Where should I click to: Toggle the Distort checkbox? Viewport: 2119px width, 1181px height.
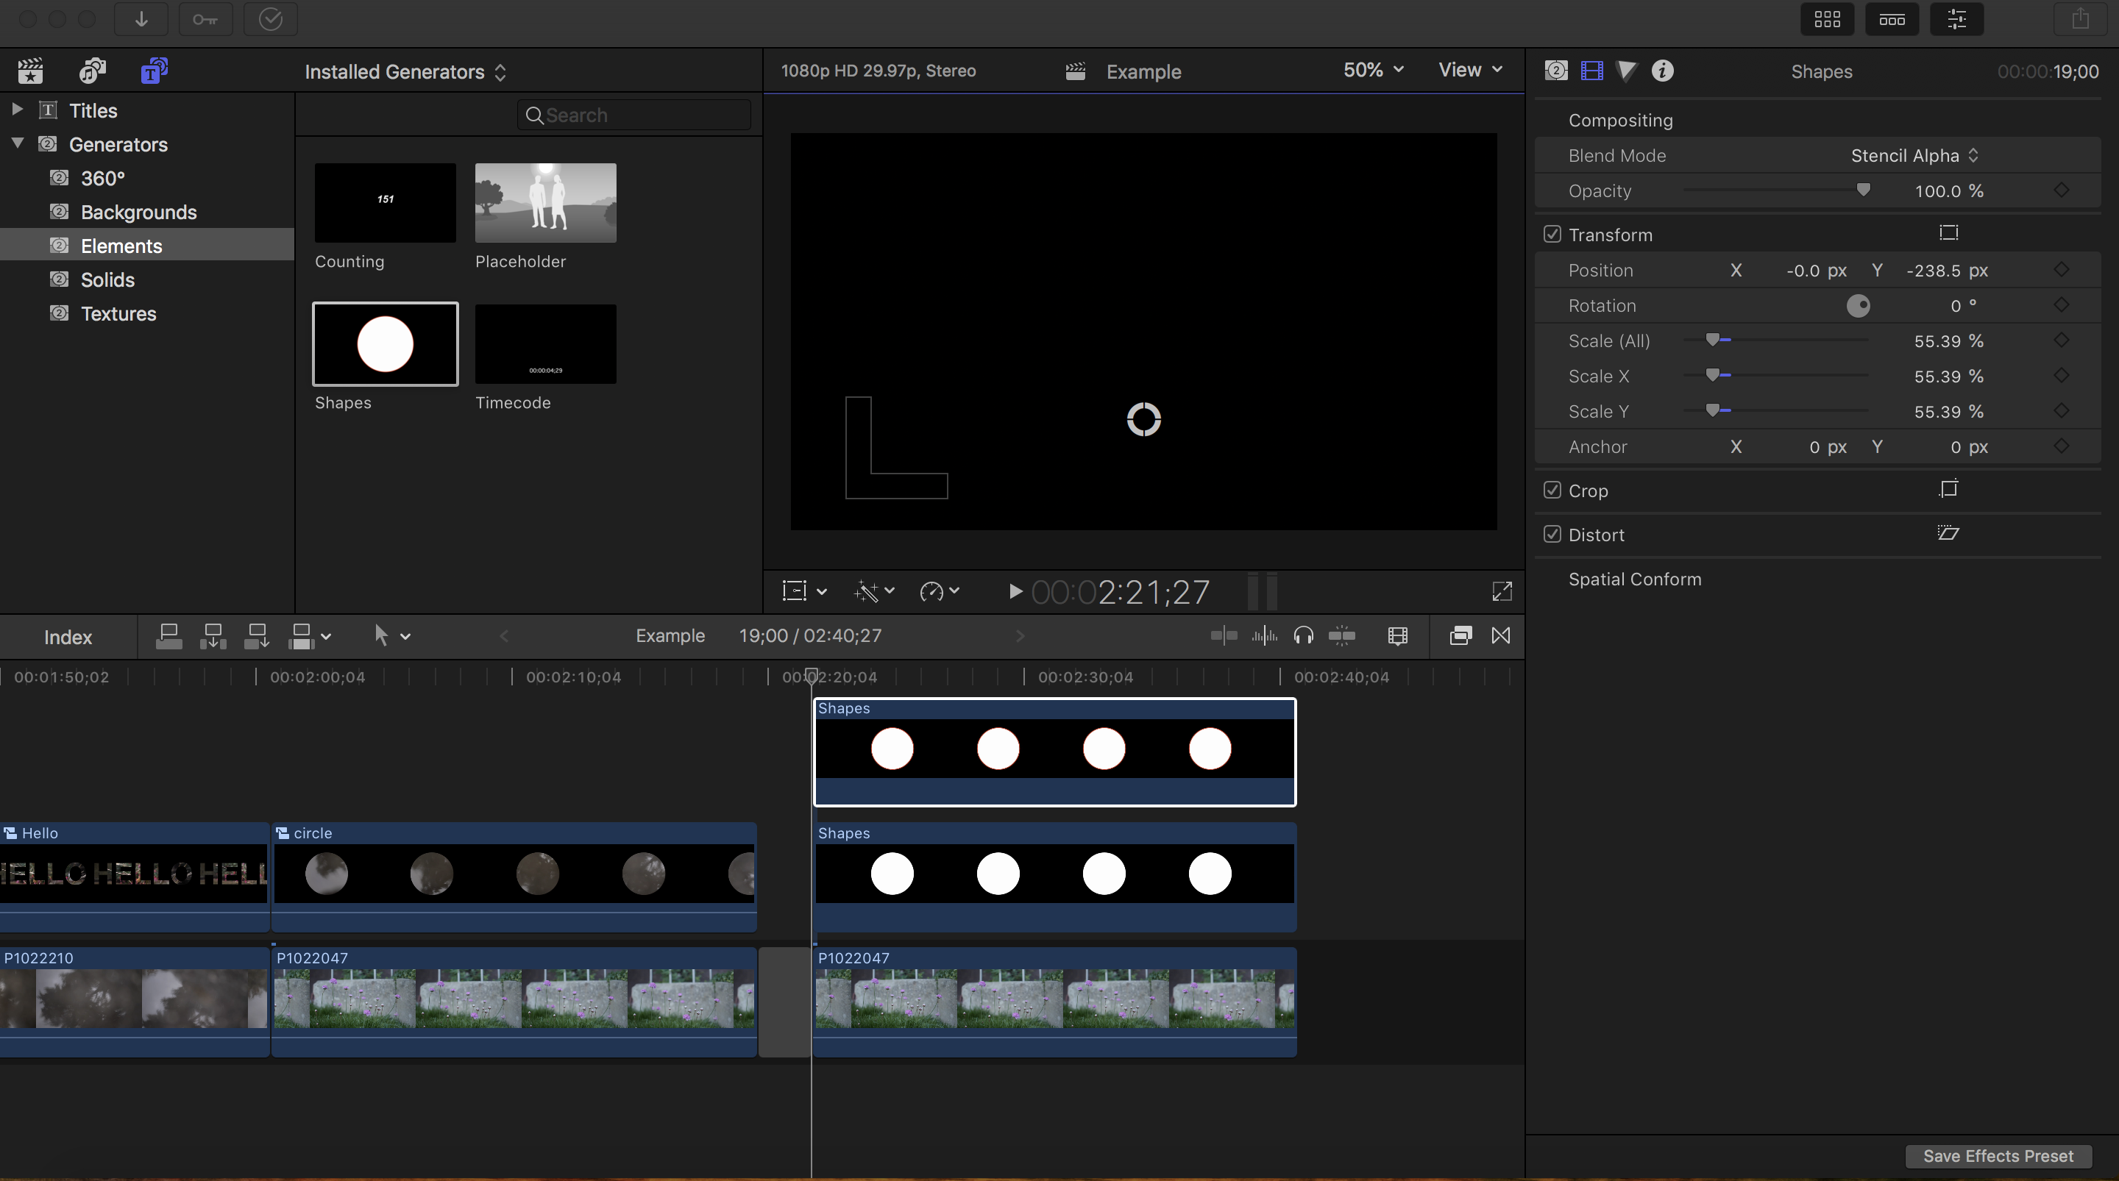1552,535
